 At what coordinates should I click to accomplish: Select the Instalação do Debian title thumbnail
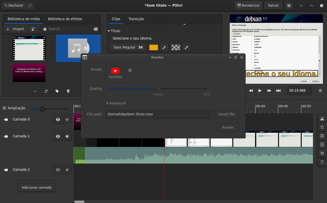pos(29,73)
